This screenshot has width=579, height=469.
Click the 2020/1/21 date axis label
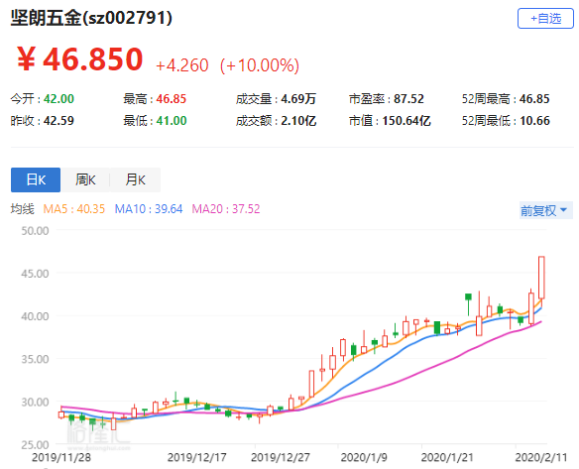pos(447,457)
